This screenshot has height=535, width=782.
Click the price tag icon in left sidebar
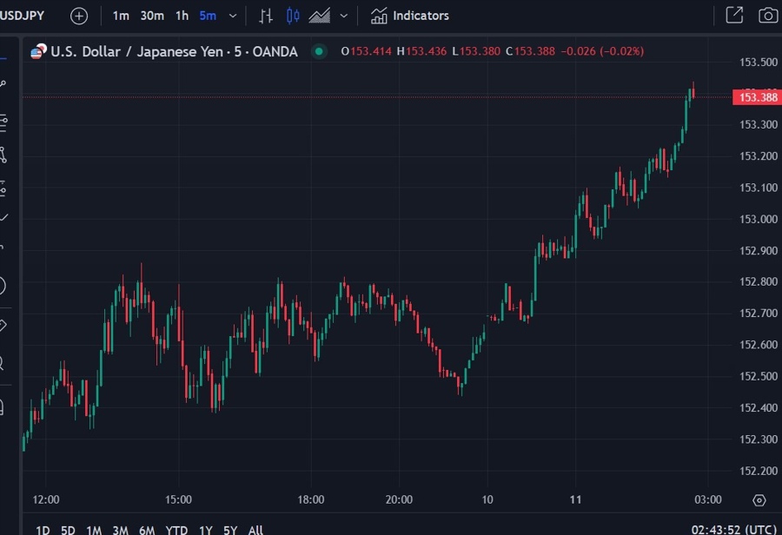[3, 326]
